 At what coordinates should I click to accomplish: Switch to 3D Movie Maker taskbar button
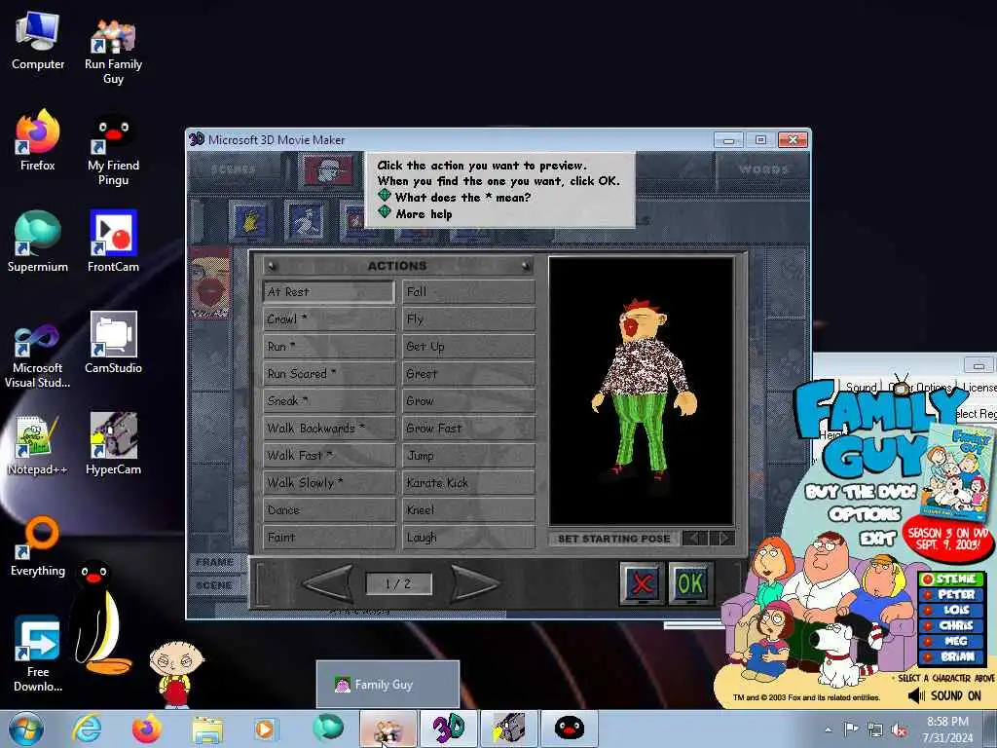448,729
